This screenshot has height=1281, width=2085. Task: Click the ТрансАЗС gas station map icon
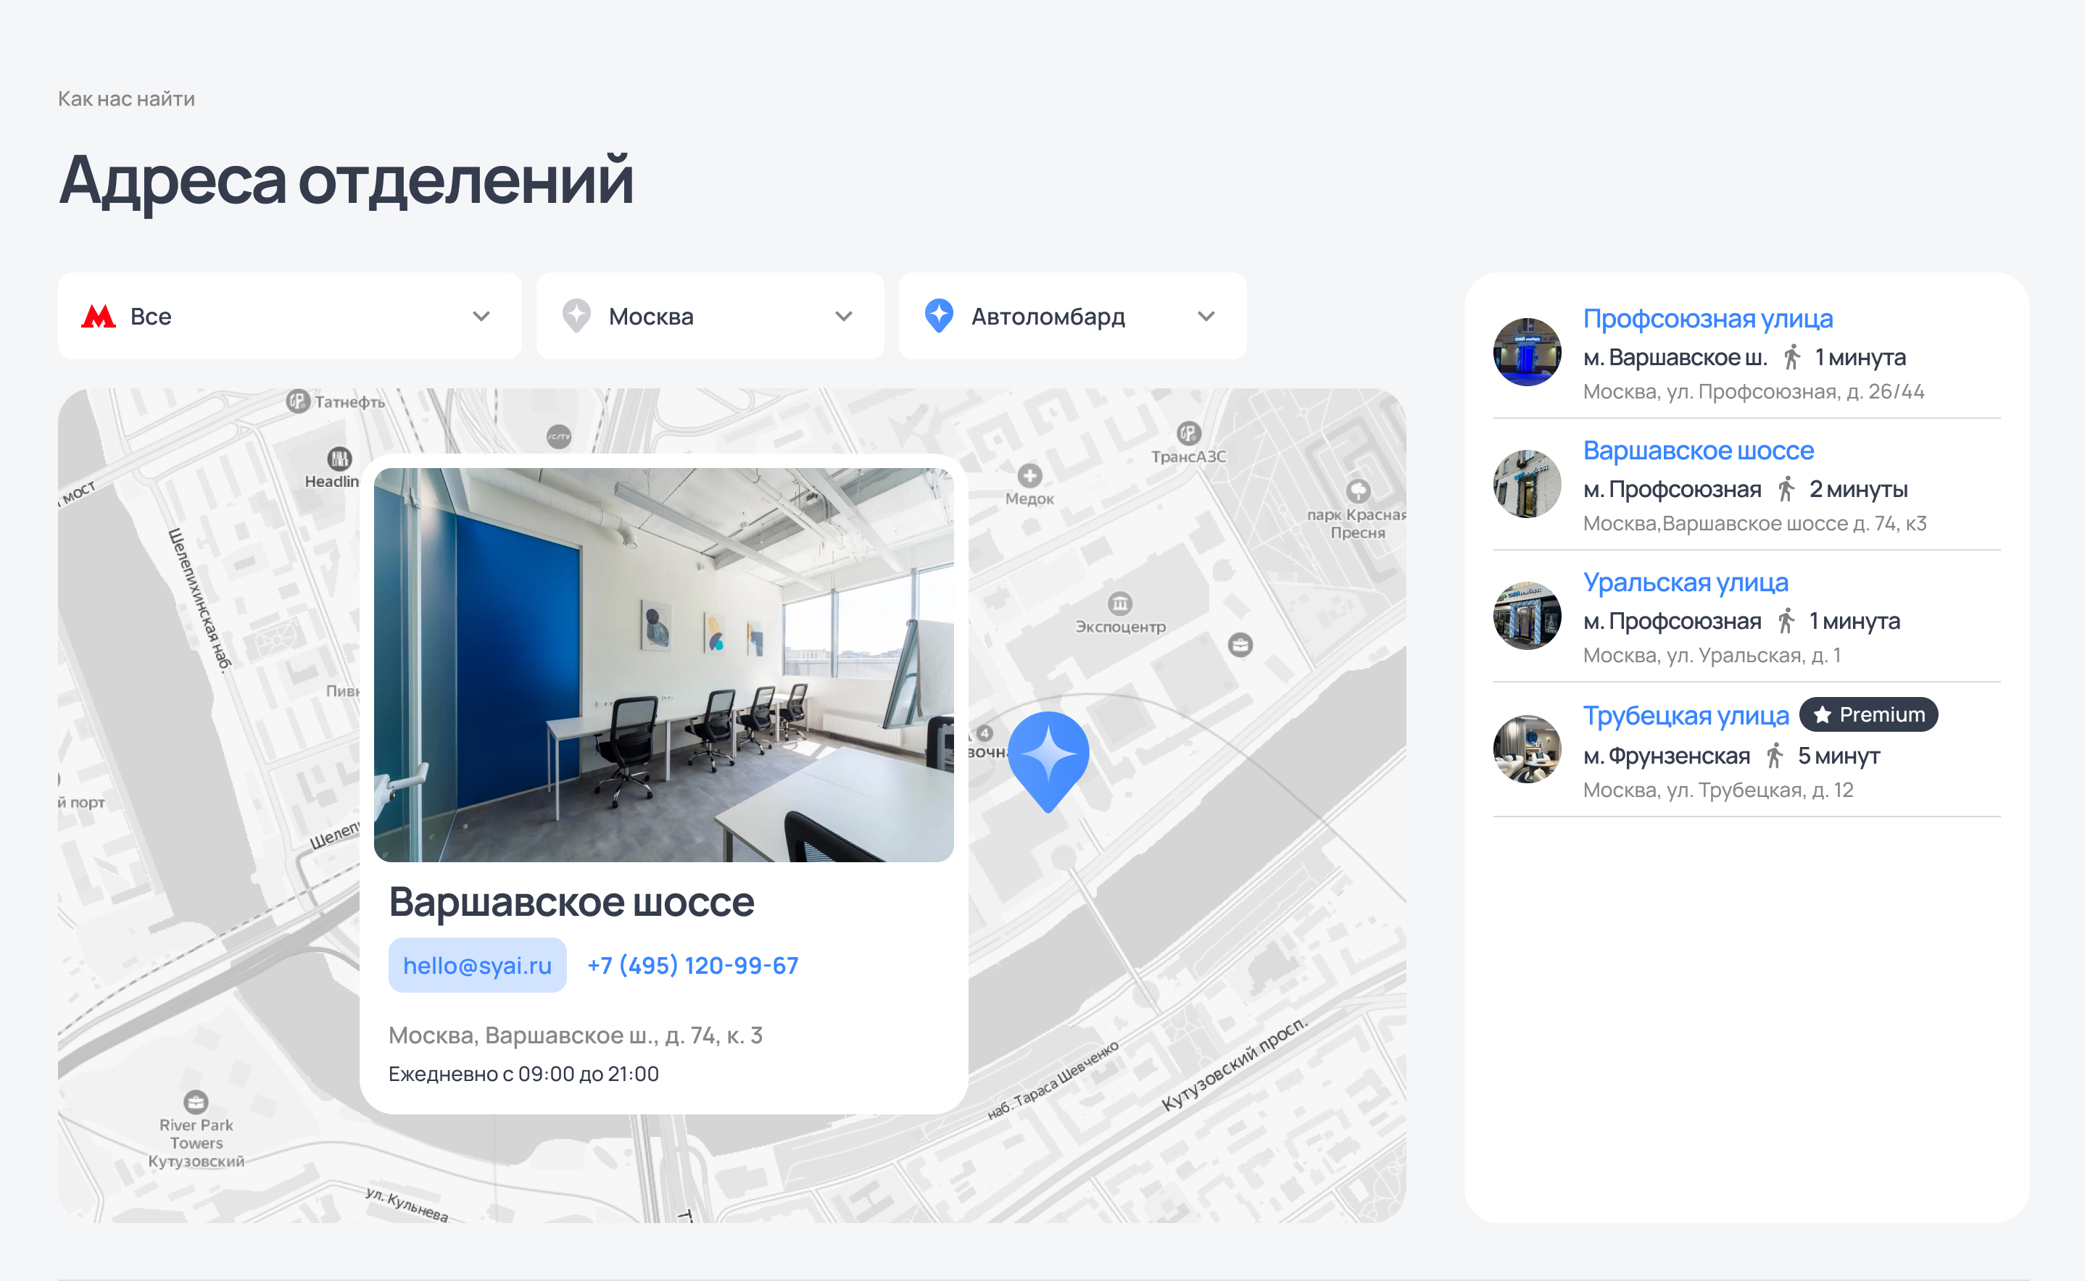pyautogui.click(x=1188, y=434)
